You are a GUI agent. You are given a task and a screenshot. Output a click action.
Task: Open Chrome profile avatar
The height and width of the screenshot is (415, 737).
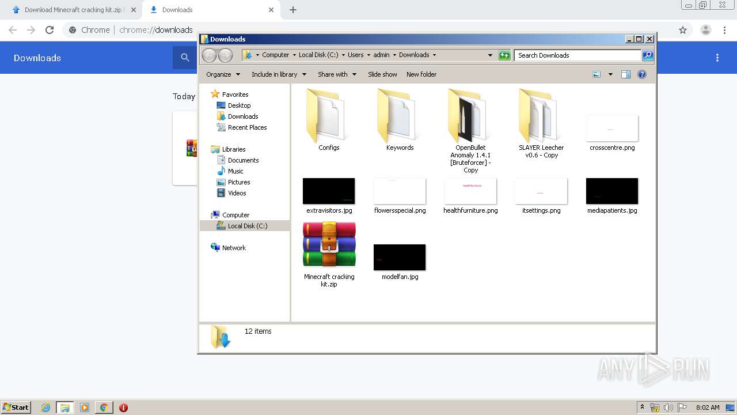(705, 30)
